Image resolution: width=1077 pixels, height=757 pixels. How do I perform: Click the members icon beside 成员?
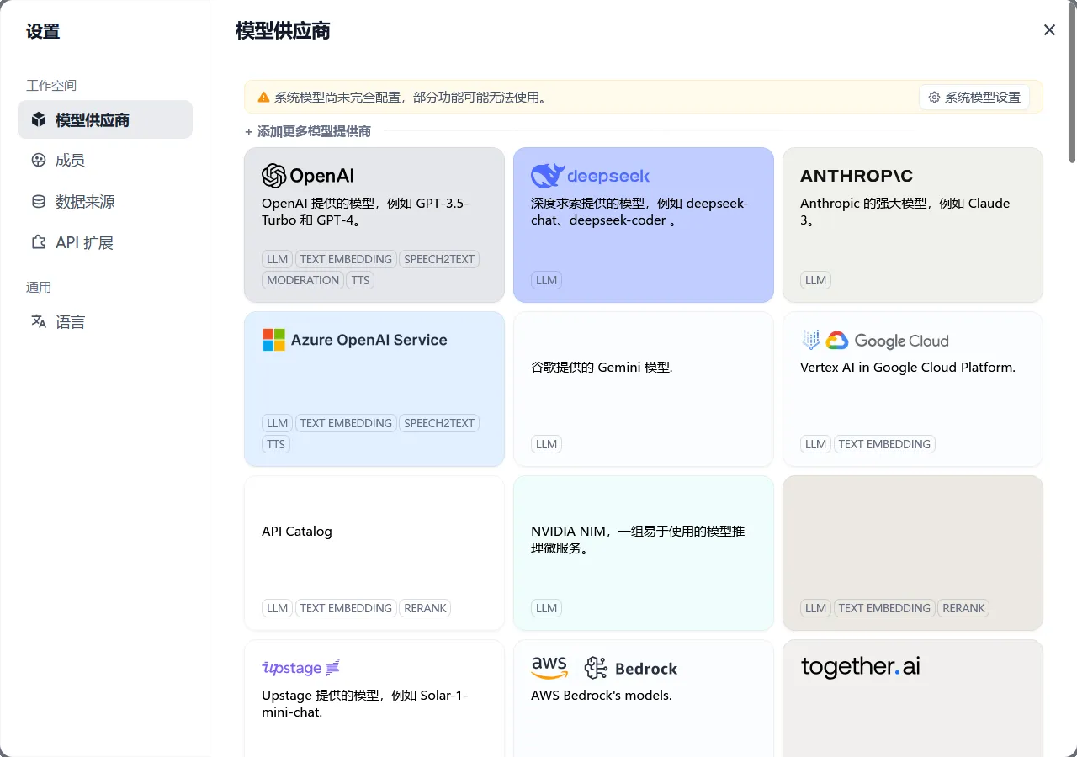(x=39, y=160)
